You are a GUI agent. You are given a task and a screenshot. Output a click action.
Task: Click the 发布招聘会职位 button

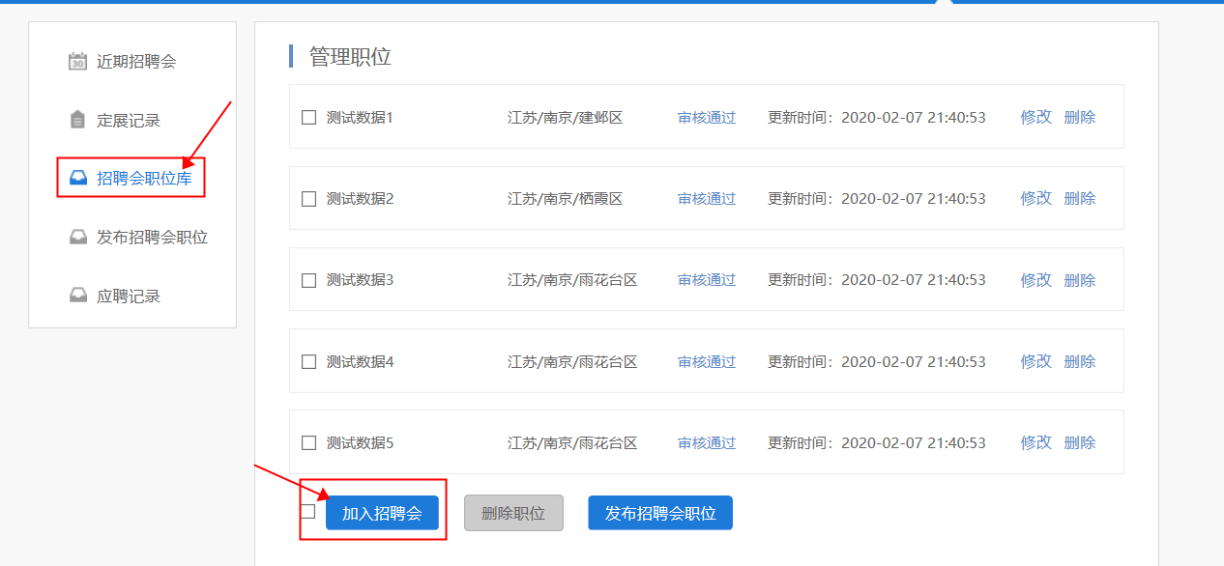pos(659,513)
